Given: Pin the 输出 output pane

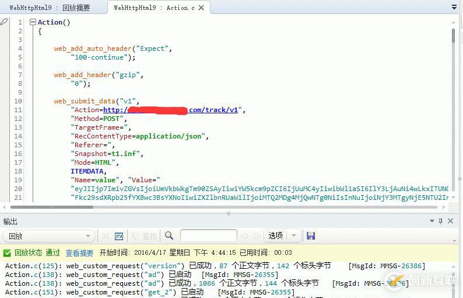Looking at the screenshot, I should [x=441, y=221].
